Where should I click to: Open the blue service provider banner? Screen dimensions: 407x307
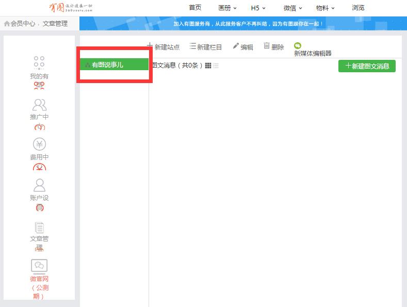click(243, 24)
